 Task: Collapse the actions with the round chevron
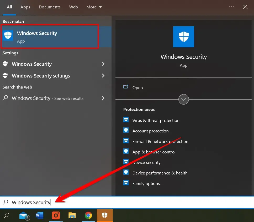click(183, 99)
